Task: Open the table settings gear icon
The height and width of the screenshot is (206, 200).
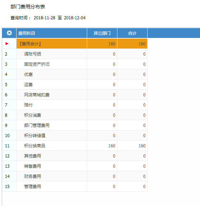Action: tap(9, 33)
